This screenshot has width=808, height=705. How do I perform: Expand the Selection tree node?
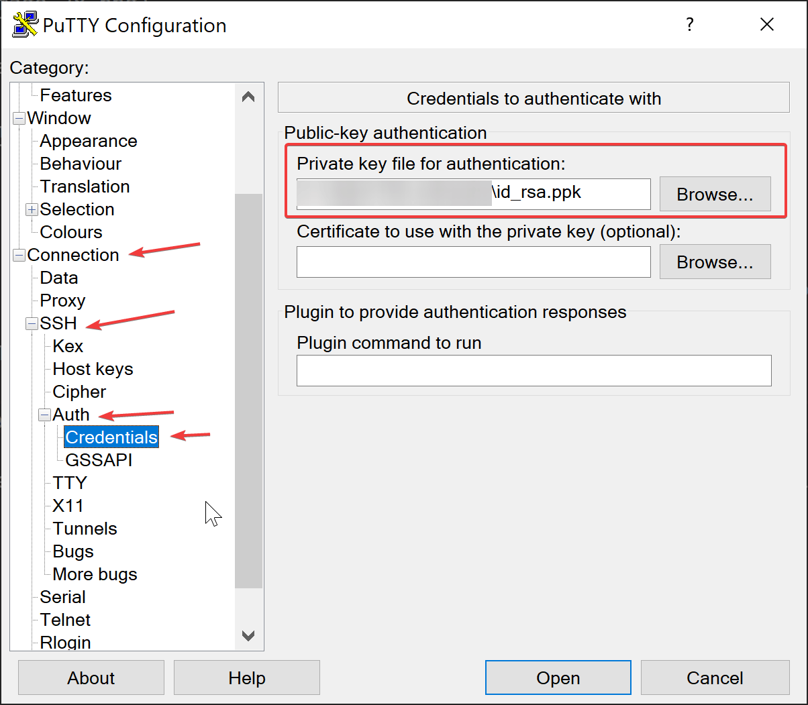pos(32,210)
